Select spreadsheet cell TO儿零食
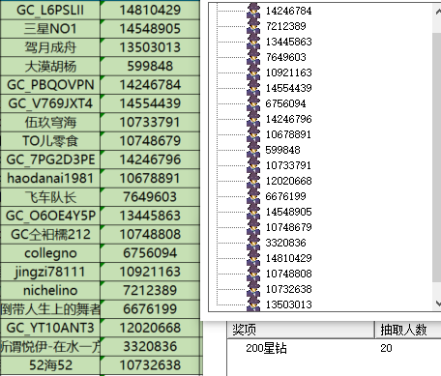Viewport: 441px width, 376px height. [50, 141]
